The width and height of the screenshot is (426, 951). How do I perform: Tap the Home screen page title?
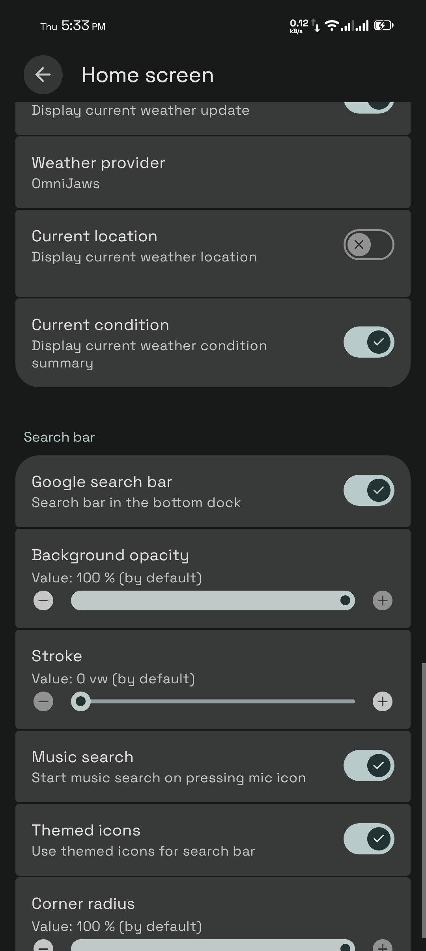[148, 75]
